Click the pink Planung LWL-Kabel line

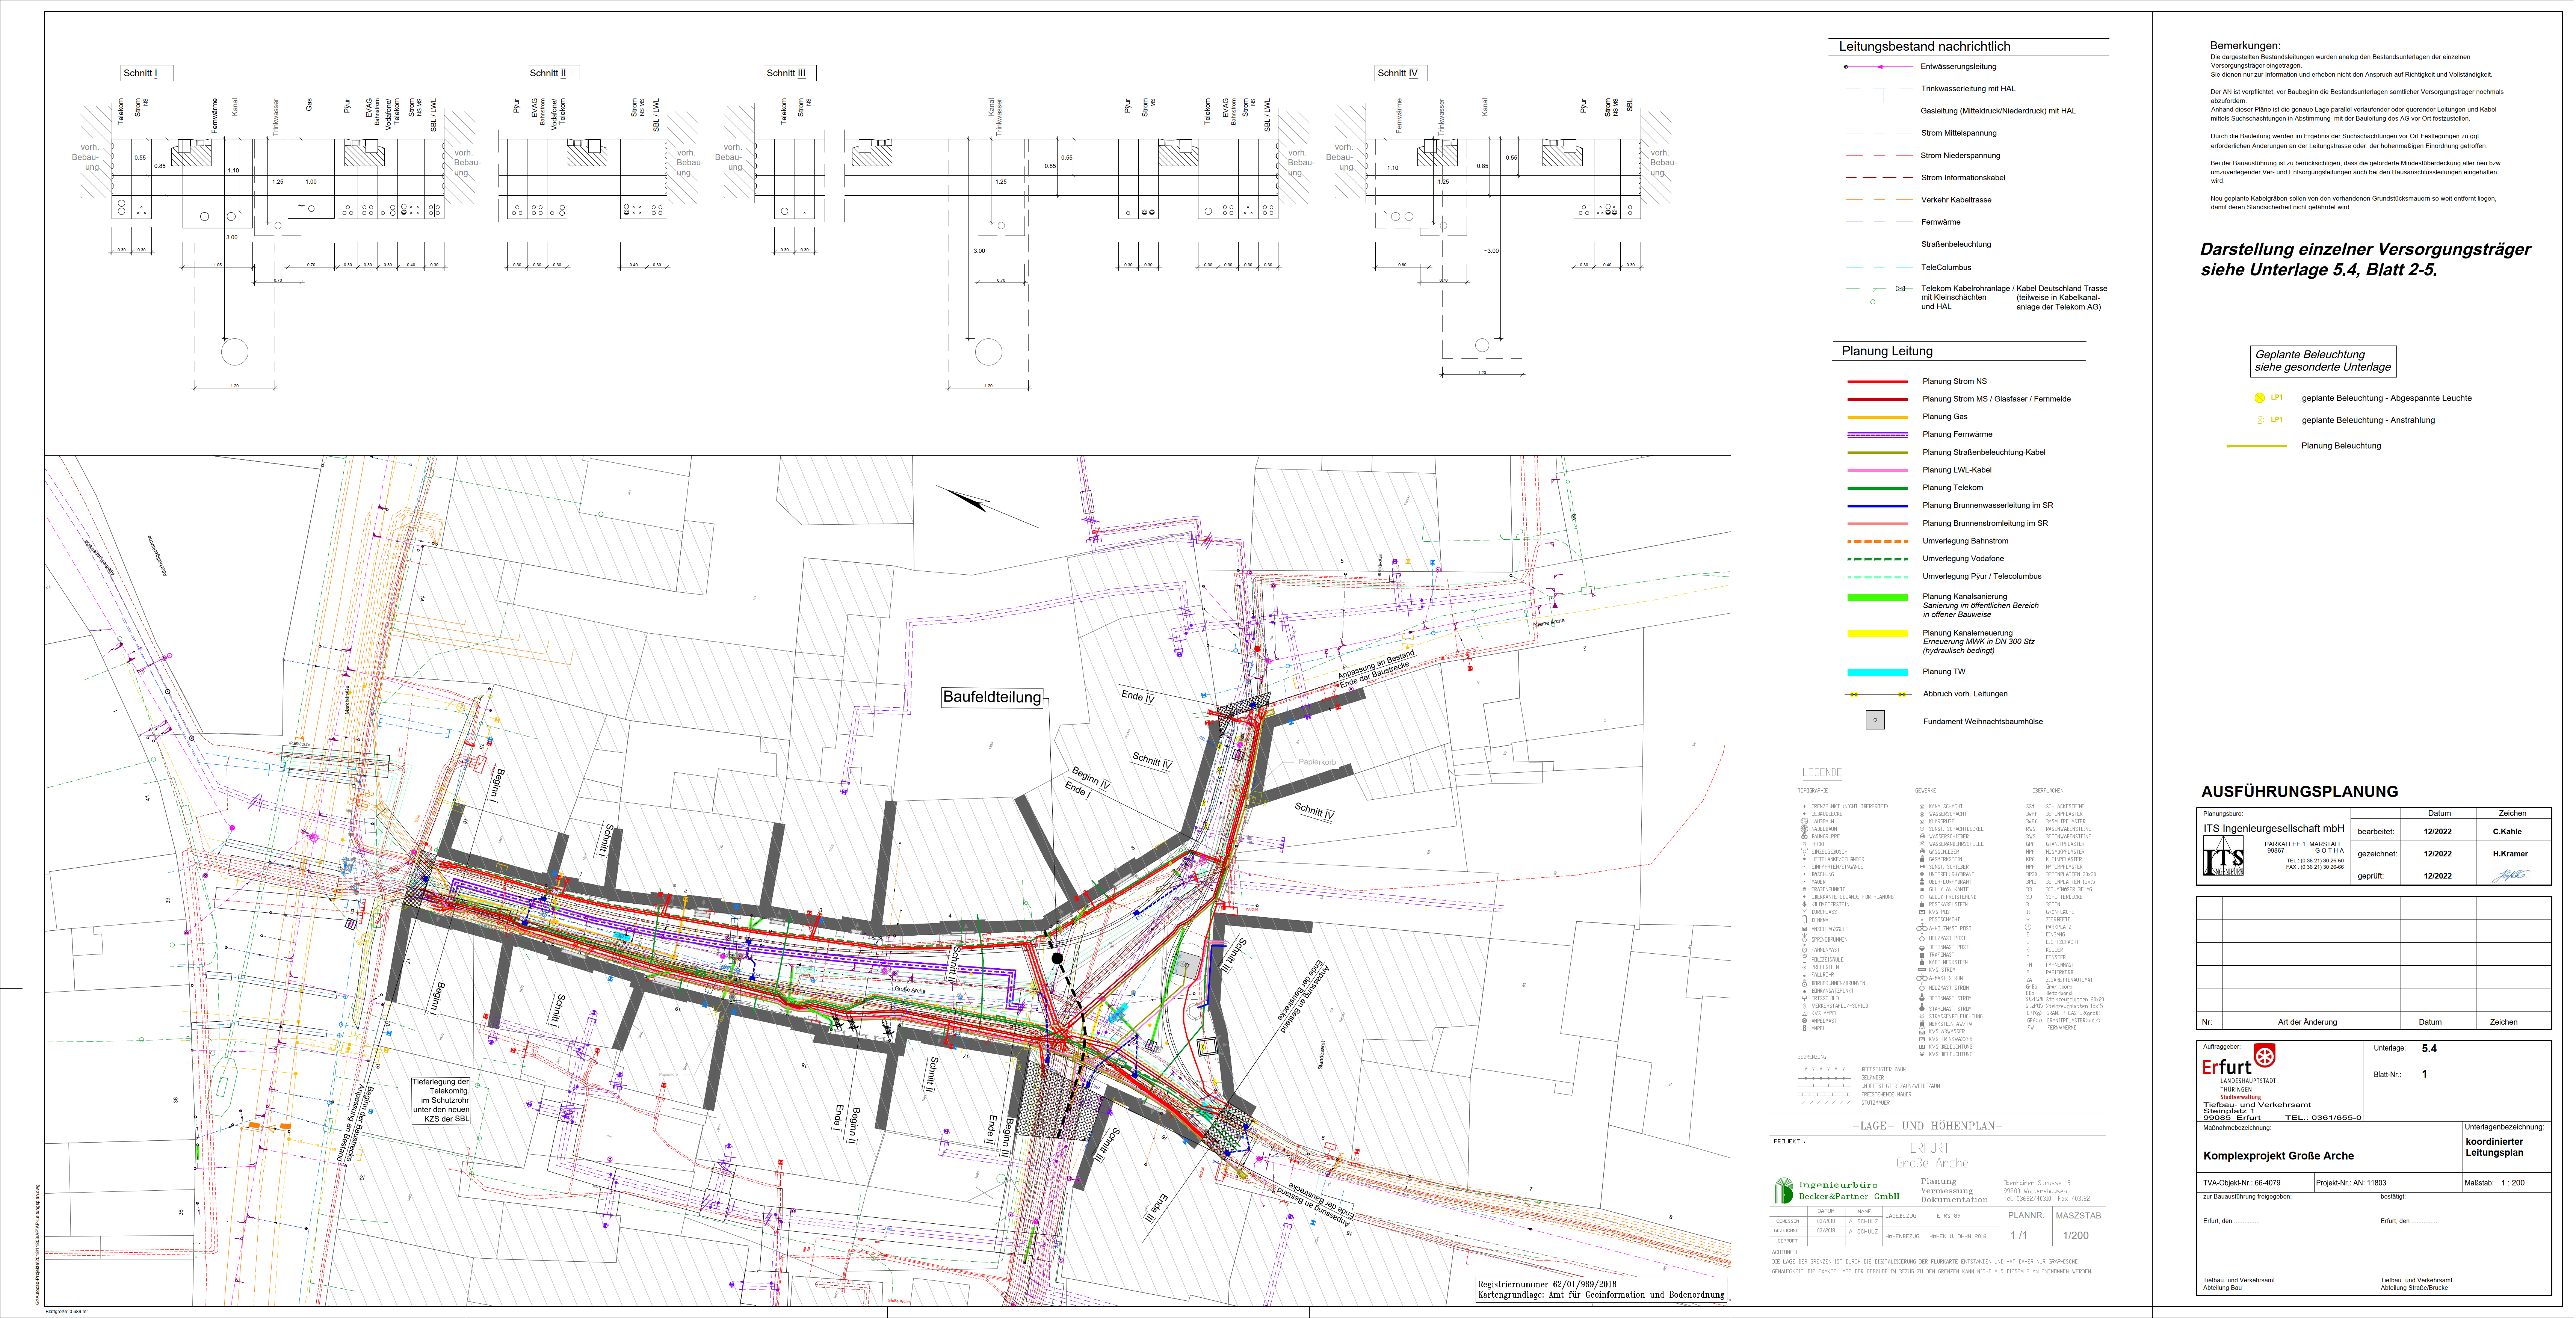[x=1877, y=470]
